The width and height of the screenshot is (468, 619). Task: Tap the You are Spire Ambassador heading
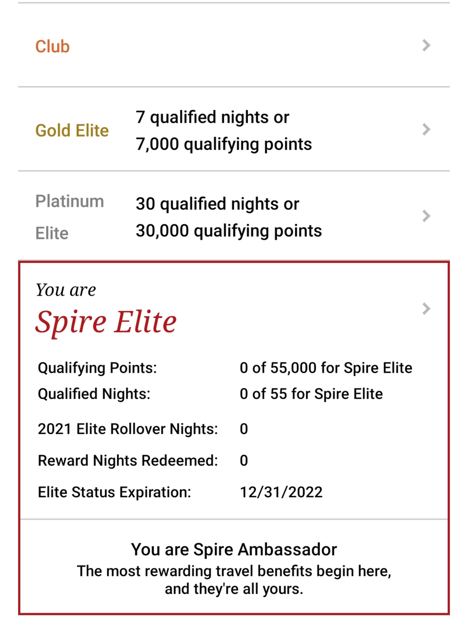[x=234, y=550]
